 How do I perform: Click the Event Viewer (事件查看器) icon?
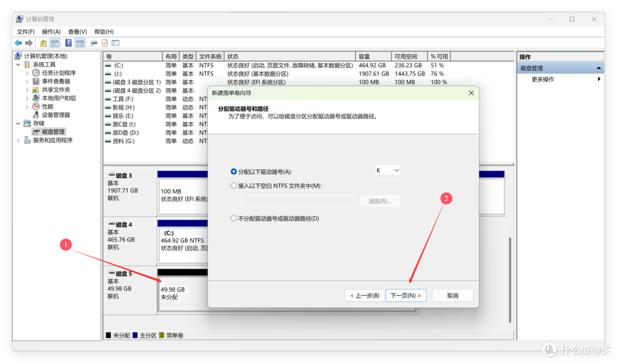(x=36, y=82)
